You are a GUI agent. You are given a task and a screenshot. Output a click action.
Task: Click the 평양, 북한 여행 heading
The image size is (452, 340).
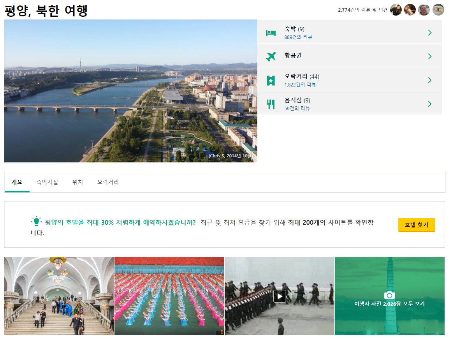coord(46,11)
